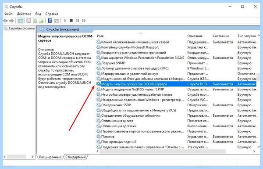Click gear icon beside Ловушка SNMP
This screenshot has height=169, width=263.
pyautogui.click(x=99, y=63)
